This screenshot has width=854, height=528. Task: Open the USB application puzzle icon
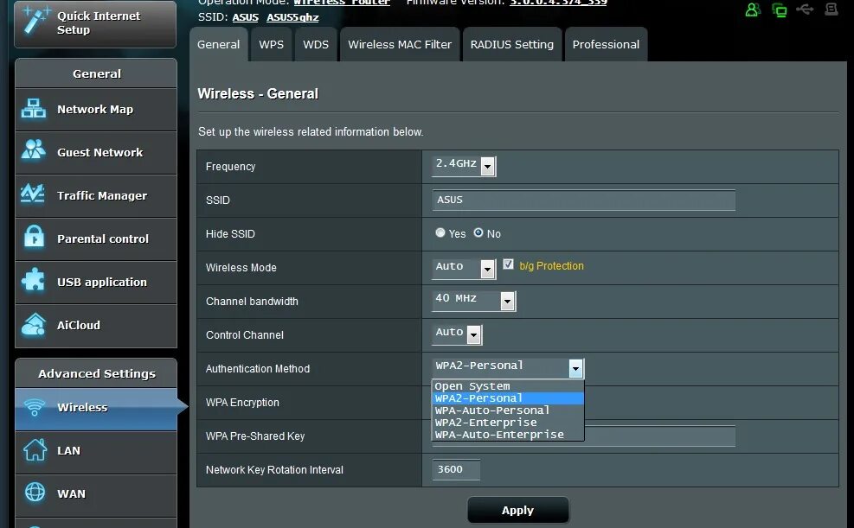pos(33,279)
